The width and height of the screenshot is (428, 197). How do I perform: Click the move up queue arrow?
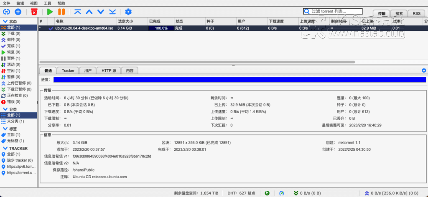89,12
